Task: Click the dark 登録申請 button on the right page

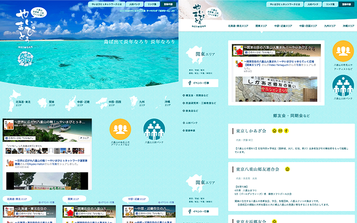Action: 347,4
